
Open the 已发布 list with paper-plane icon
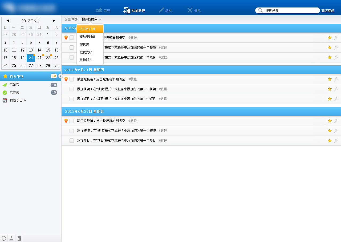point(31,85)
